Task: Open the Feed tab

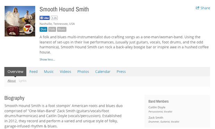Action: 33,71
